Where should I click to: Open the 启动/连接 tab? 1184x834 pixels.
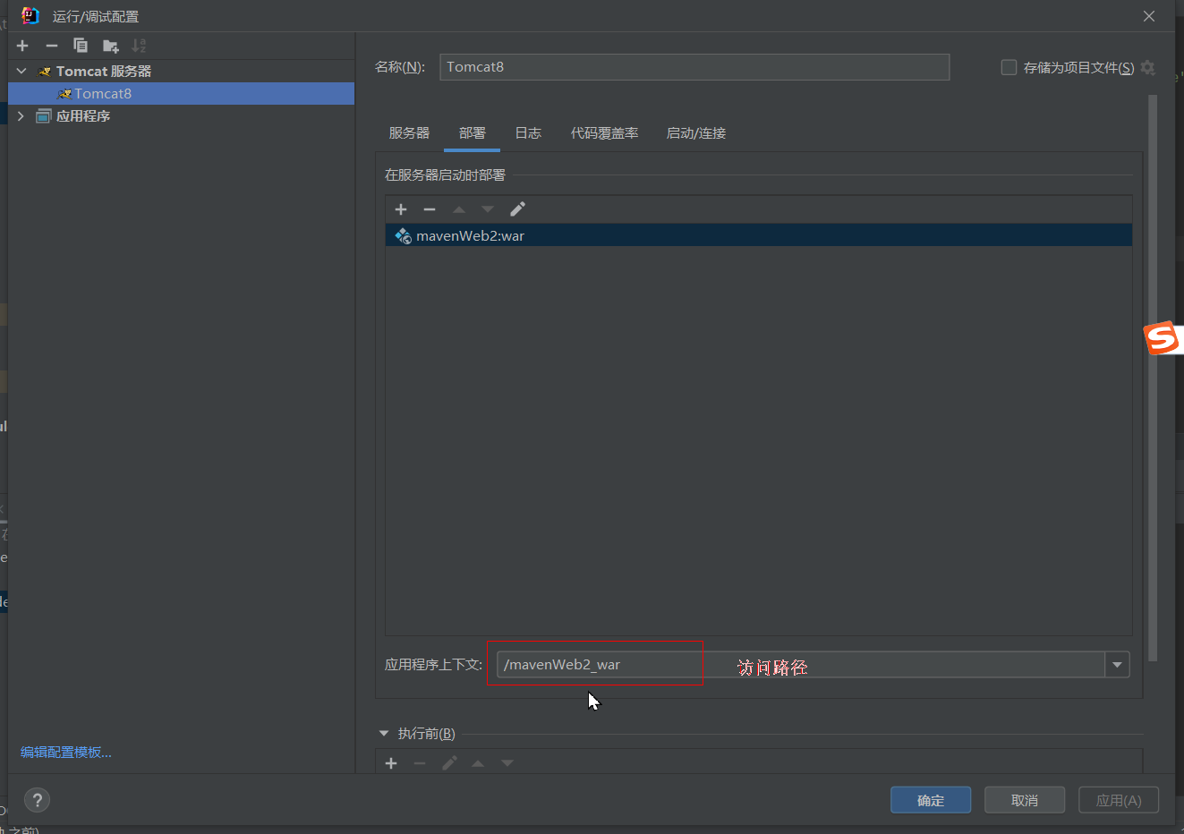[x=696, y=133]
